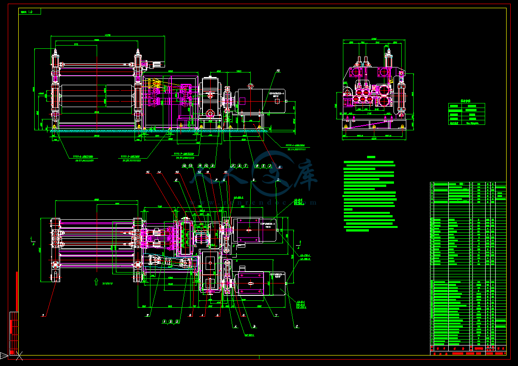
Task: Pick the part callout label "13"
Action: (177, 172)
